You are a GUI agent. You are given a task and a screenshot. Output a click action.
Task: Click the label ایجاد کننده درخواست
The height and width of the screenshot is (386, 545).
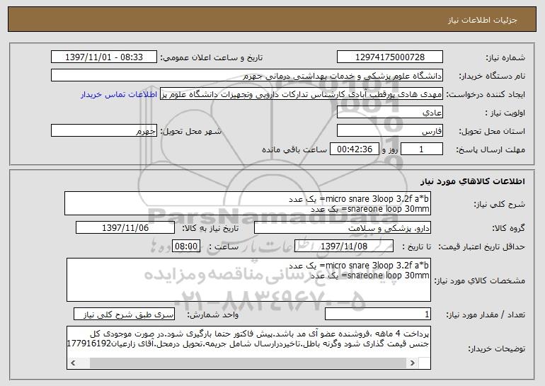[486, 94]
